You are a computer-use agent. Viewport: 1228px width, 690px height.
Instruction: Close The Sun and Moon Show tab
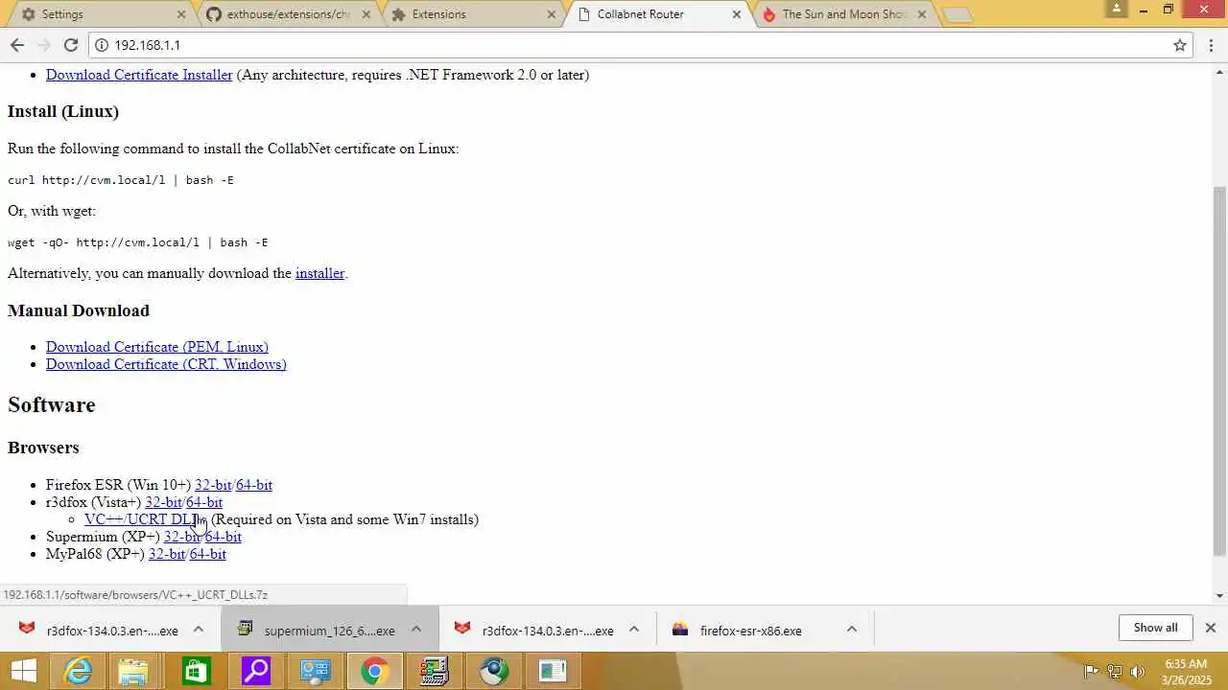click(922, 14)
